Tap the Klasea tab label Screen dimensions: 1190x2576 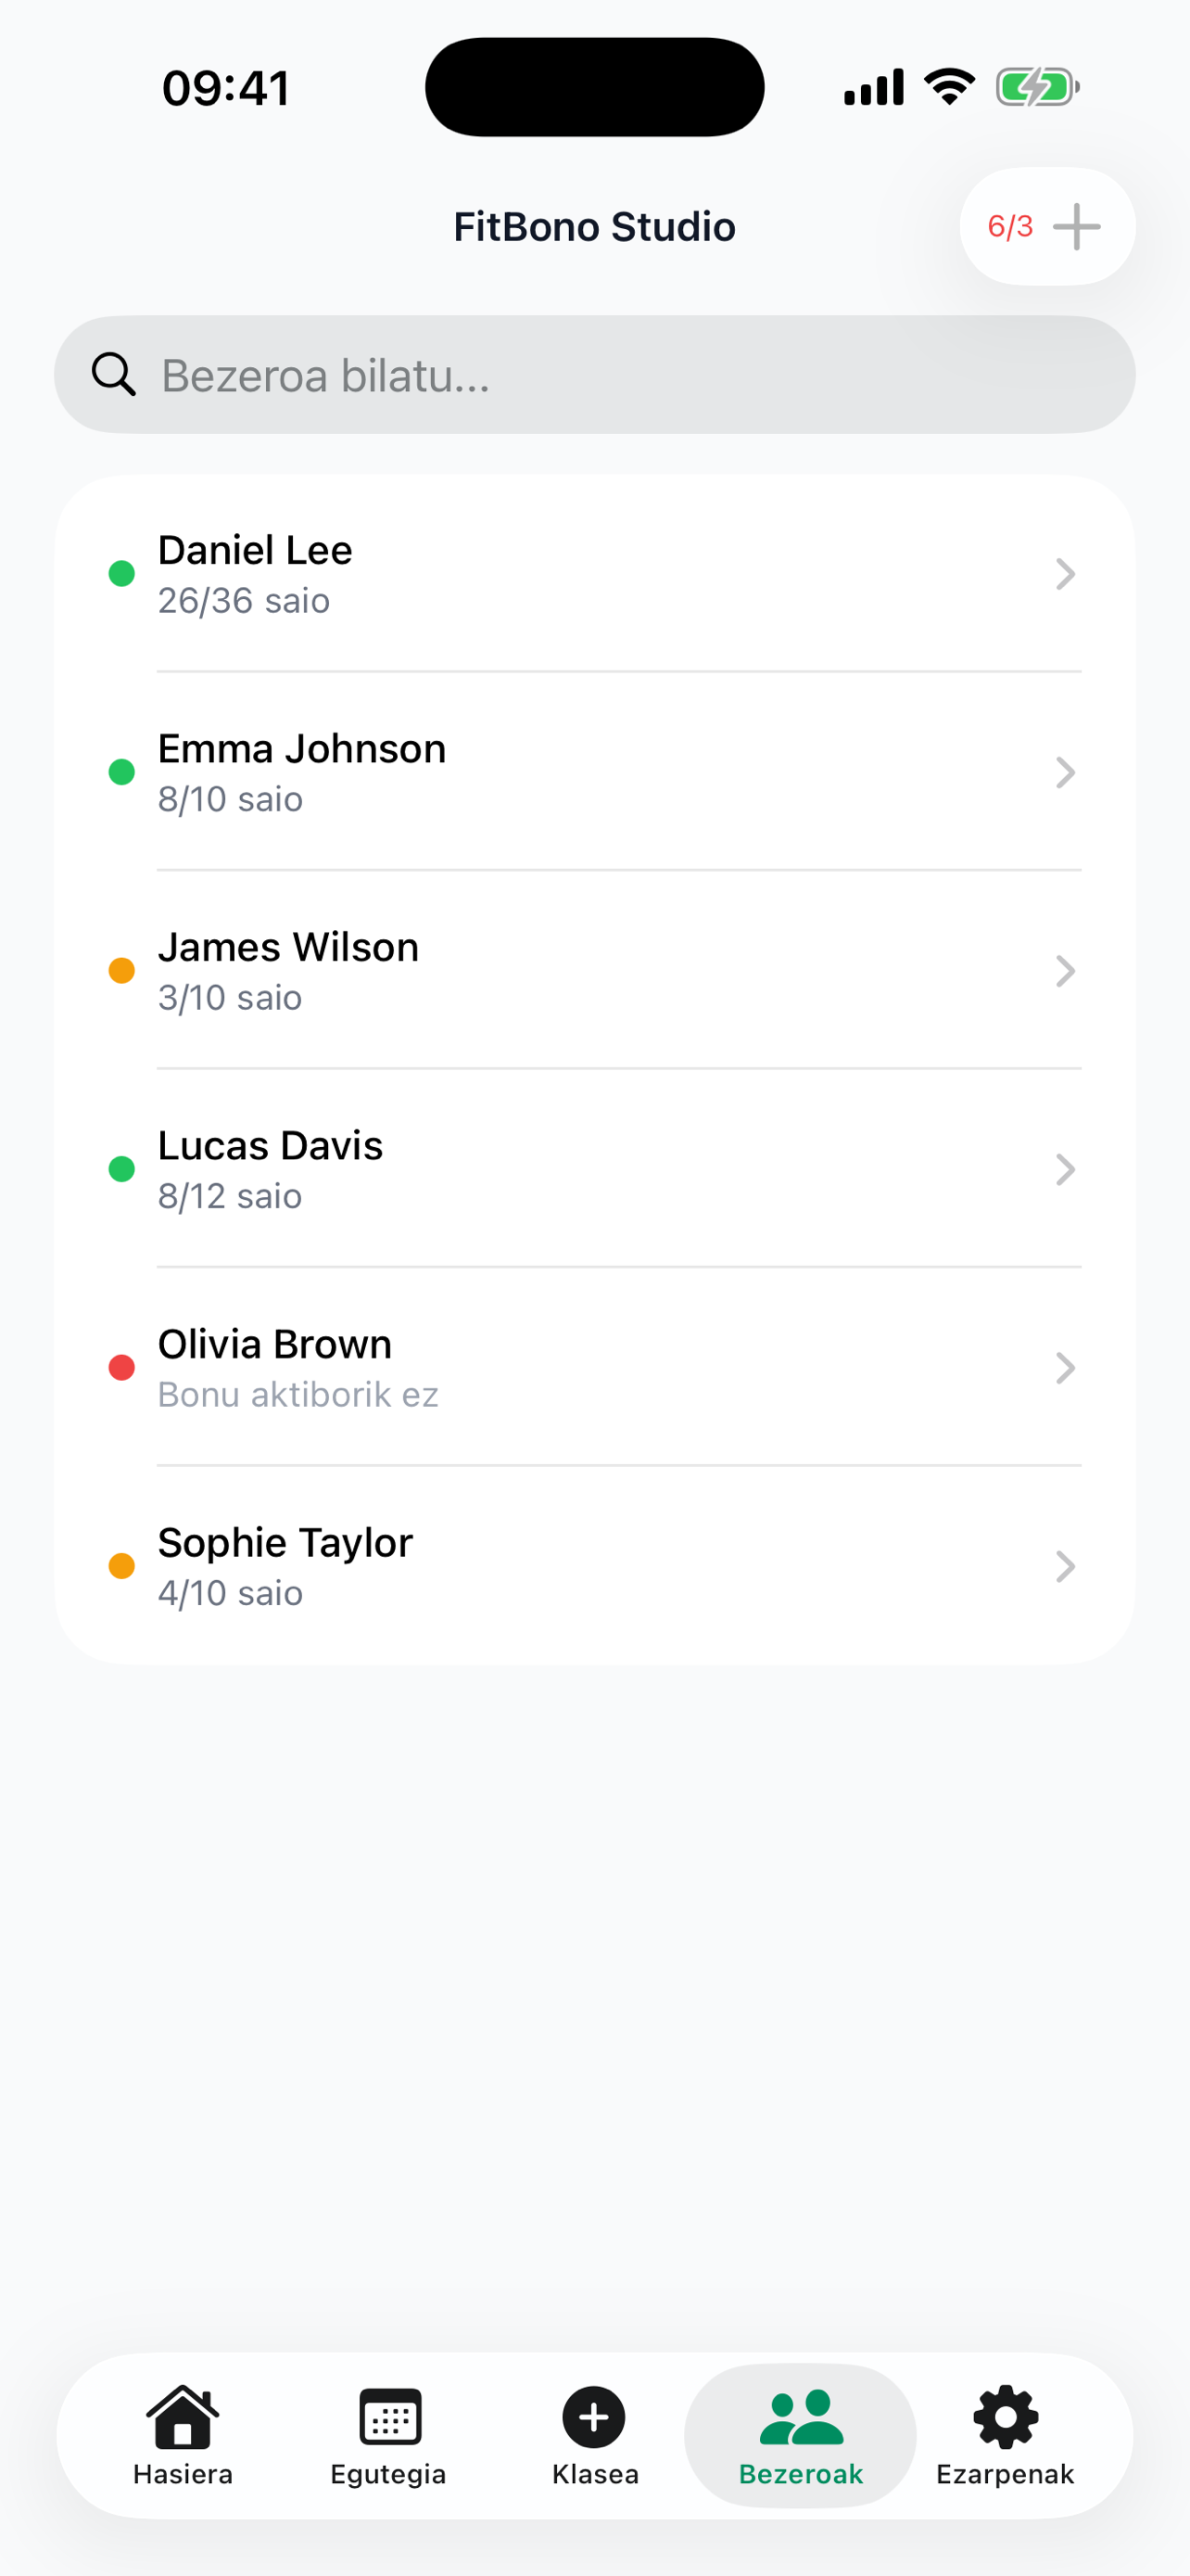pyautogui.click(x=594, y=2474)
